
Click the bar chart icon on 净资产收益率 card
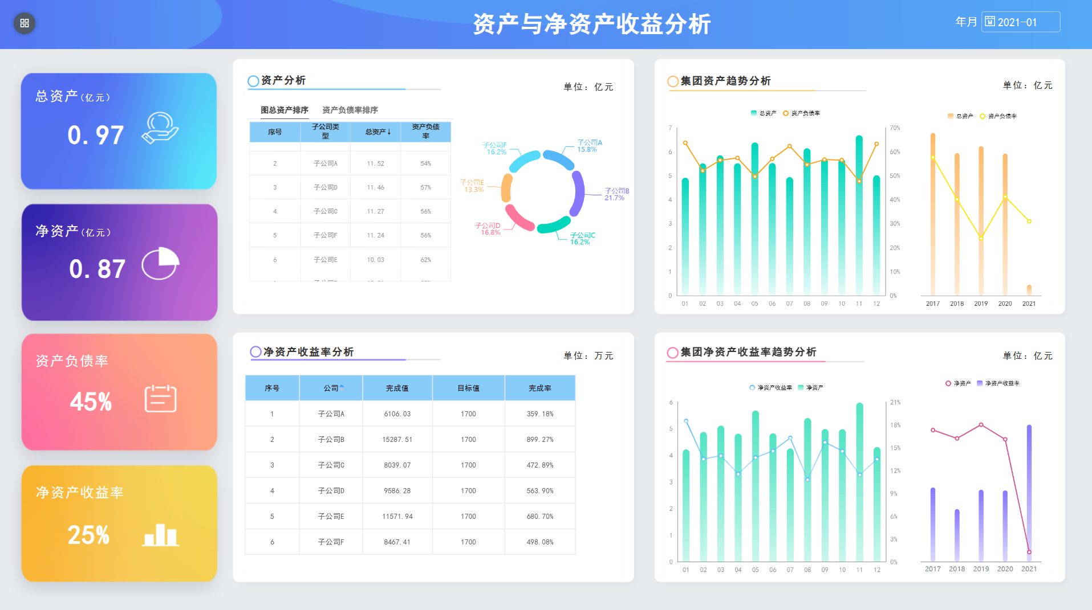click(x=160, y=535)
